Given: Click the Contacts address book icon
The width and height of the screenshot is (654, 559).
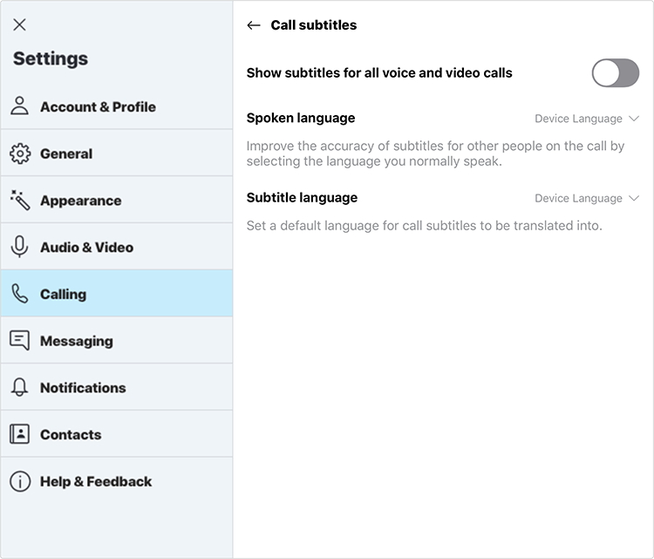Looking at the screenshot, I should [x=19, y=434].
